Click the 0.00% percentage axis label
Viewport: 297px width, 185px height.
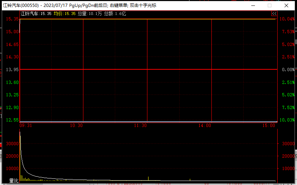pyautogui.click(x=288, y=70)
